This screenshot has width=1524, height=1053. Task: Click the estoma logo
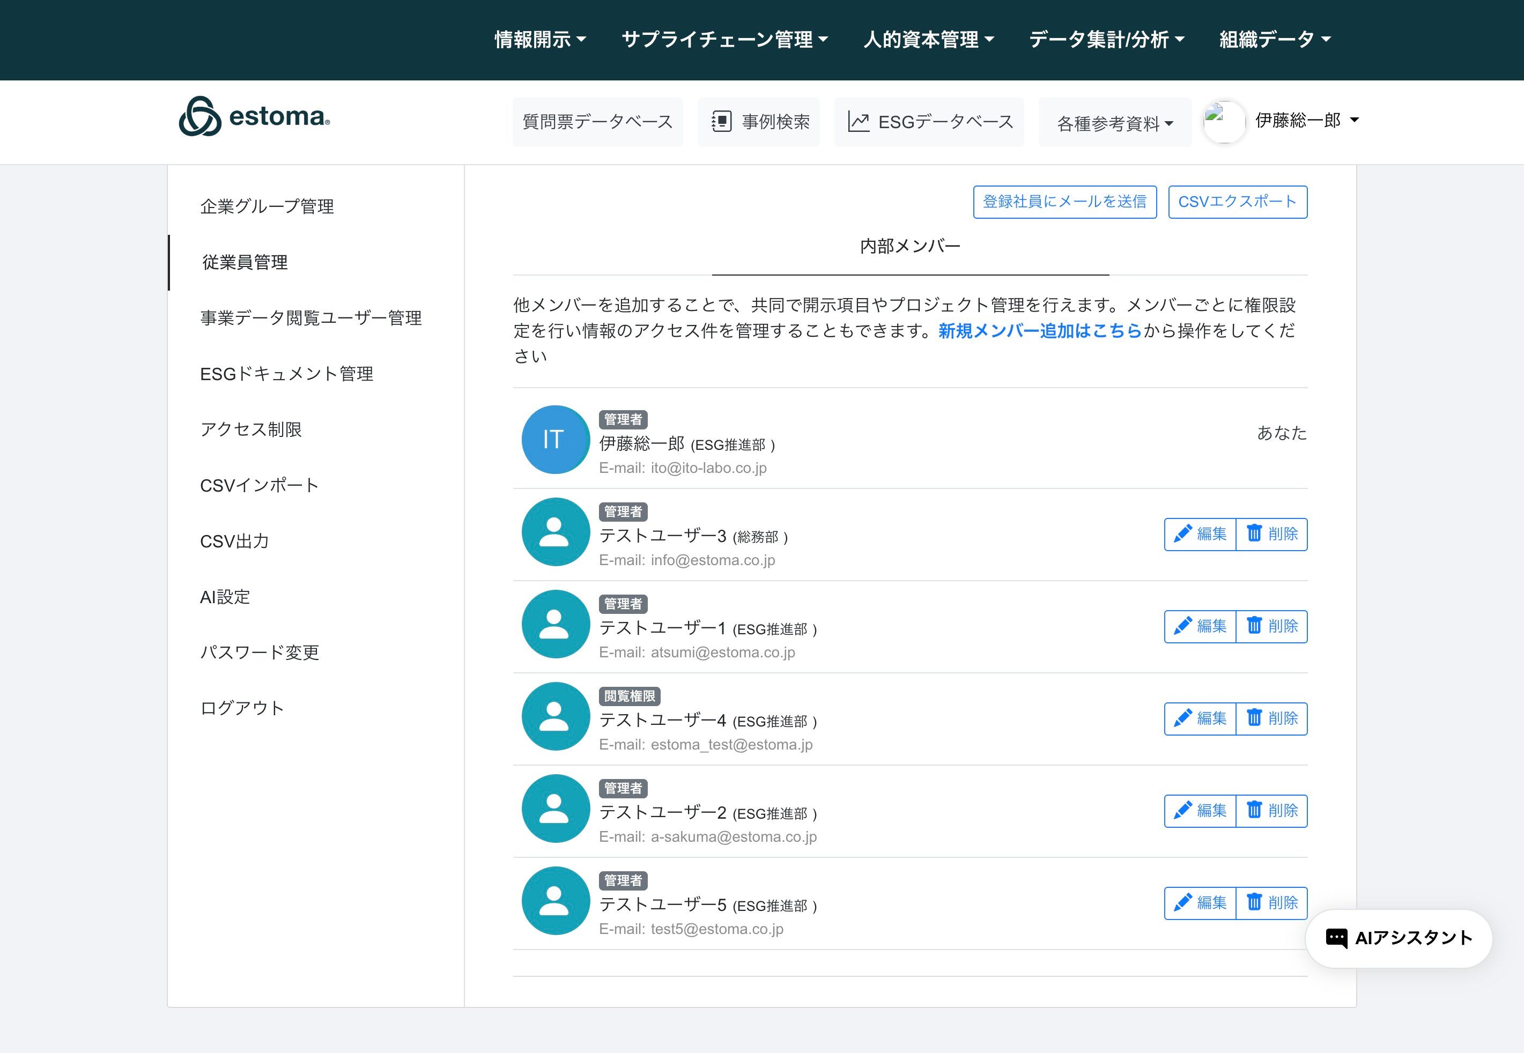click(x=254, y=117)
